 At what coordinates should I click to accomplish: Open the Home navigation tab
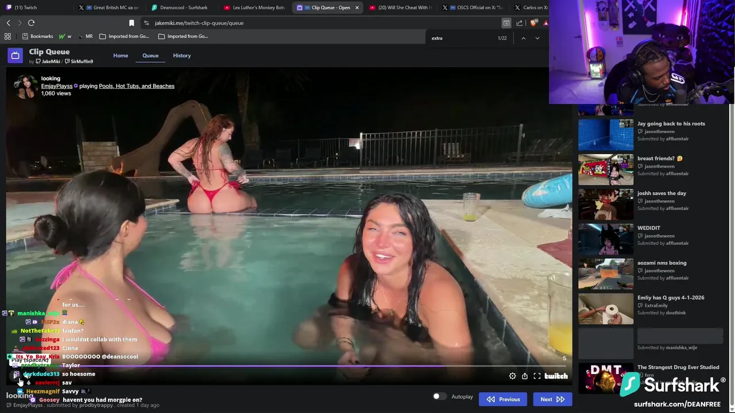tap(121, 56)
